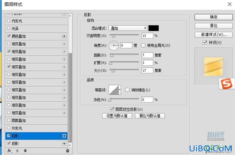Viewport: 235px width, 155px height.
Task: Click the 距离(D) slider handle
Action: [x=112, y=55]
